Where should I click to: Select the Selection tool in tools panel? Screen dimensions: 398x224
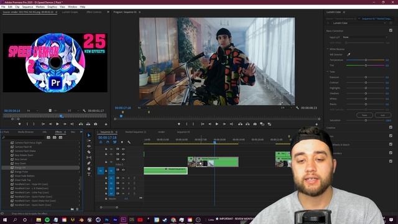click(x=89, y=135)
